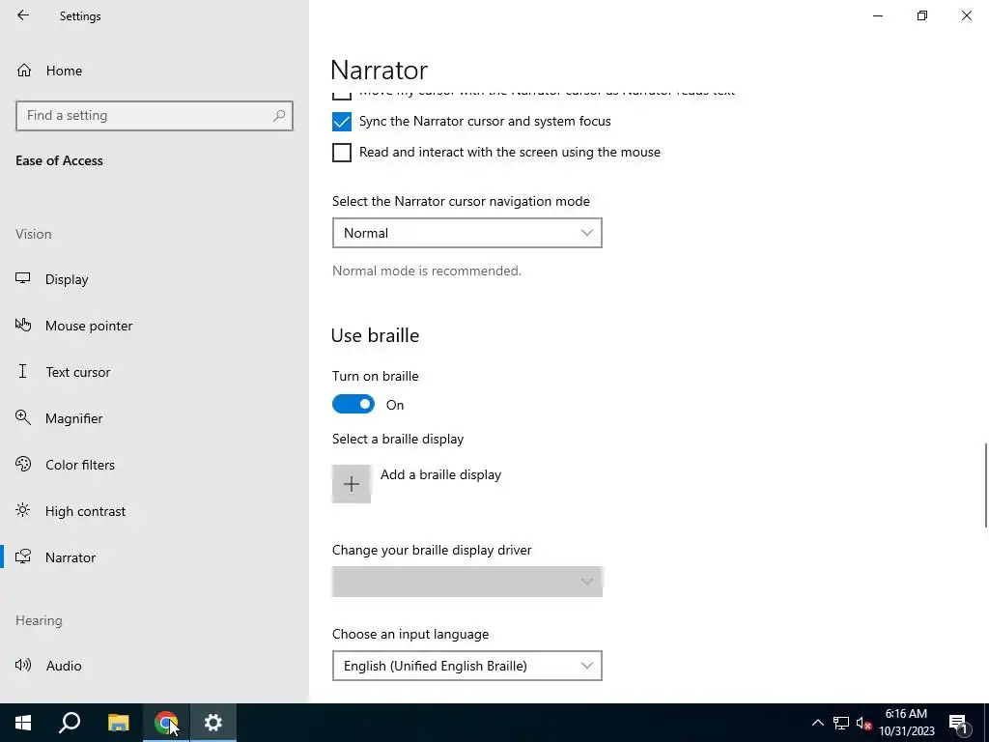The width and height of the screenshot is (989, 742).
Task: Open Google Chrome from the taskbar
Action: 165,723
